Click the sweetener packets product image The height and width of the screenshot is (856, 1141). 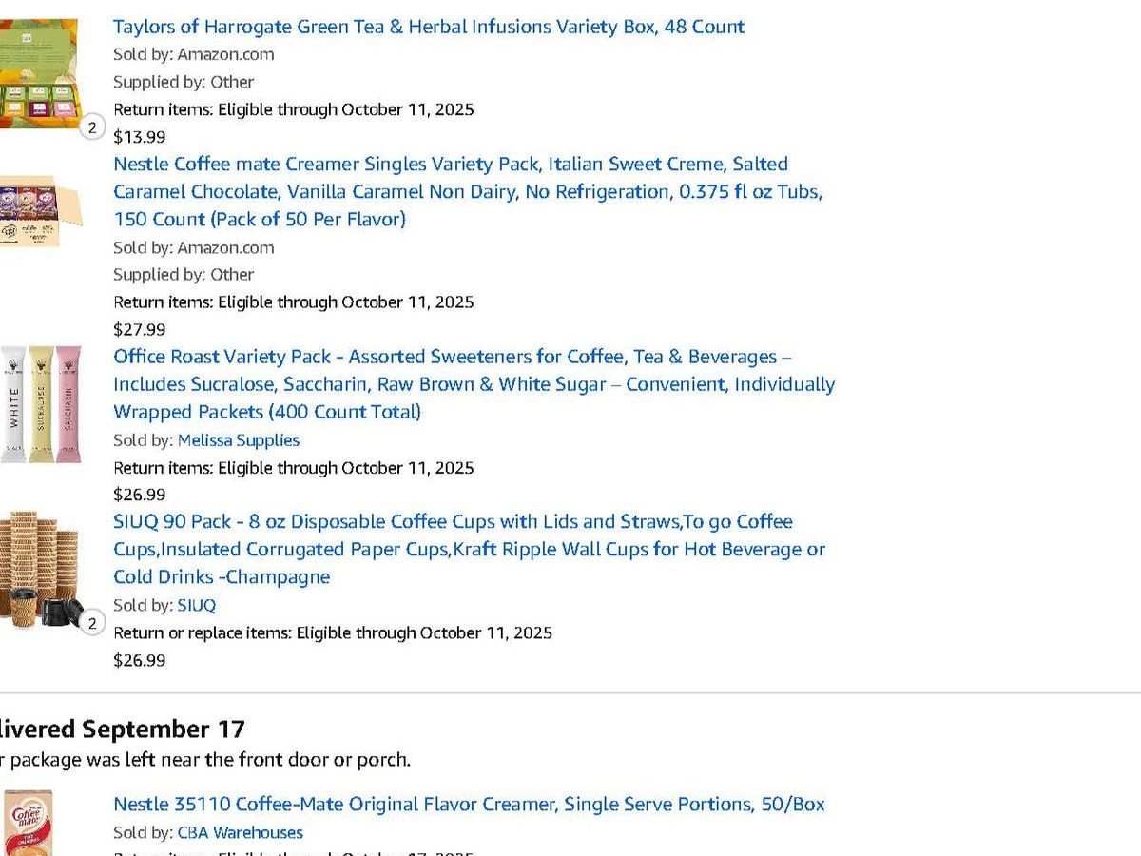tap(41, 404)
